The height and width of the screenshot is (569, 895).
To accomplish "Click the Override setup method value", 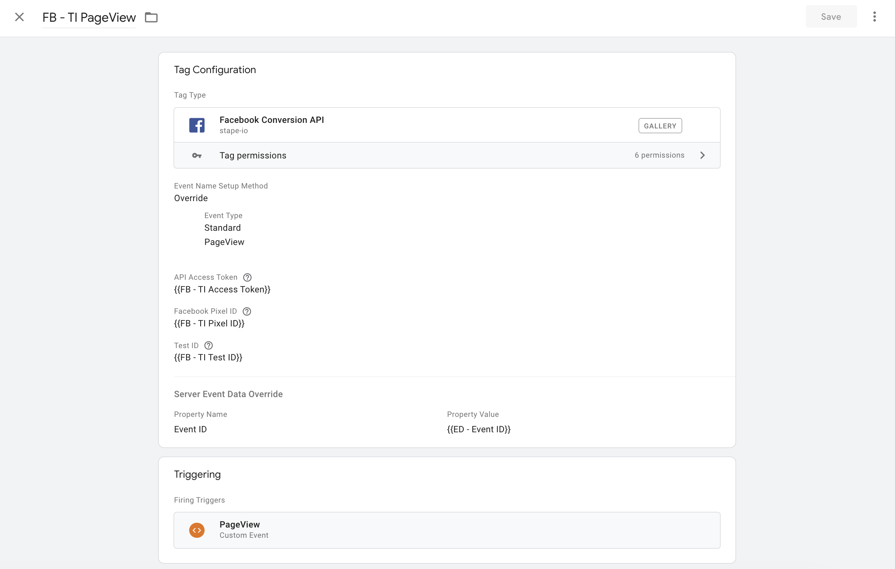I will click(191, 198).
